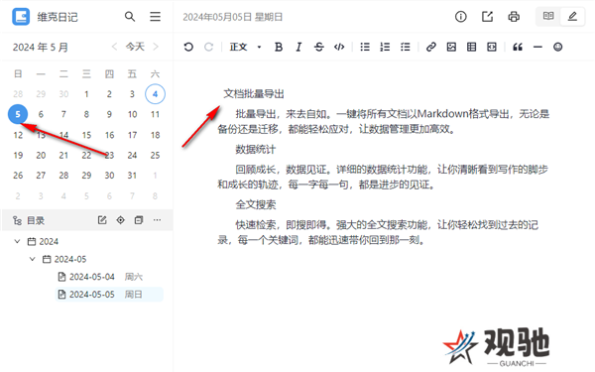Select May 4 in calendar
The image size is (595, 372).
click(x=155, y=94)
